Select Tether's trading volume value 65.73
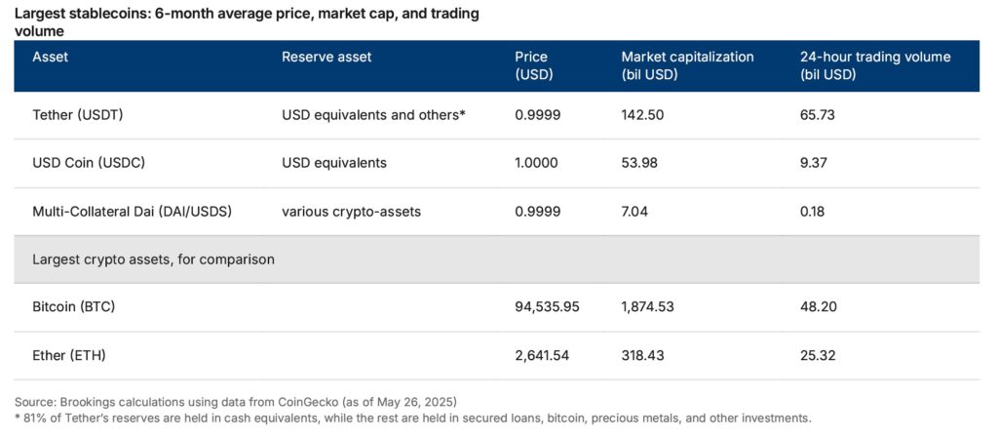 tap(818, 114)
